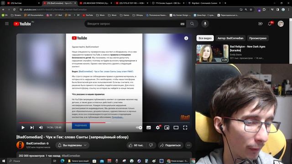This screenshot has width=292, height=164.
Task: Click the Поделиться share button
Action: [x=171, y=145]
